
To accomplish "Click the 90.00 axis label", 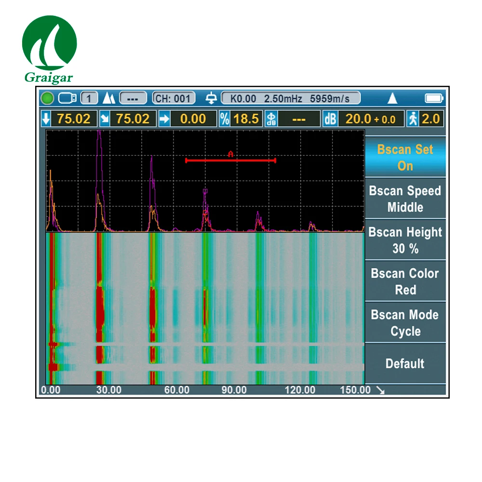I will (x=234, y=390).
